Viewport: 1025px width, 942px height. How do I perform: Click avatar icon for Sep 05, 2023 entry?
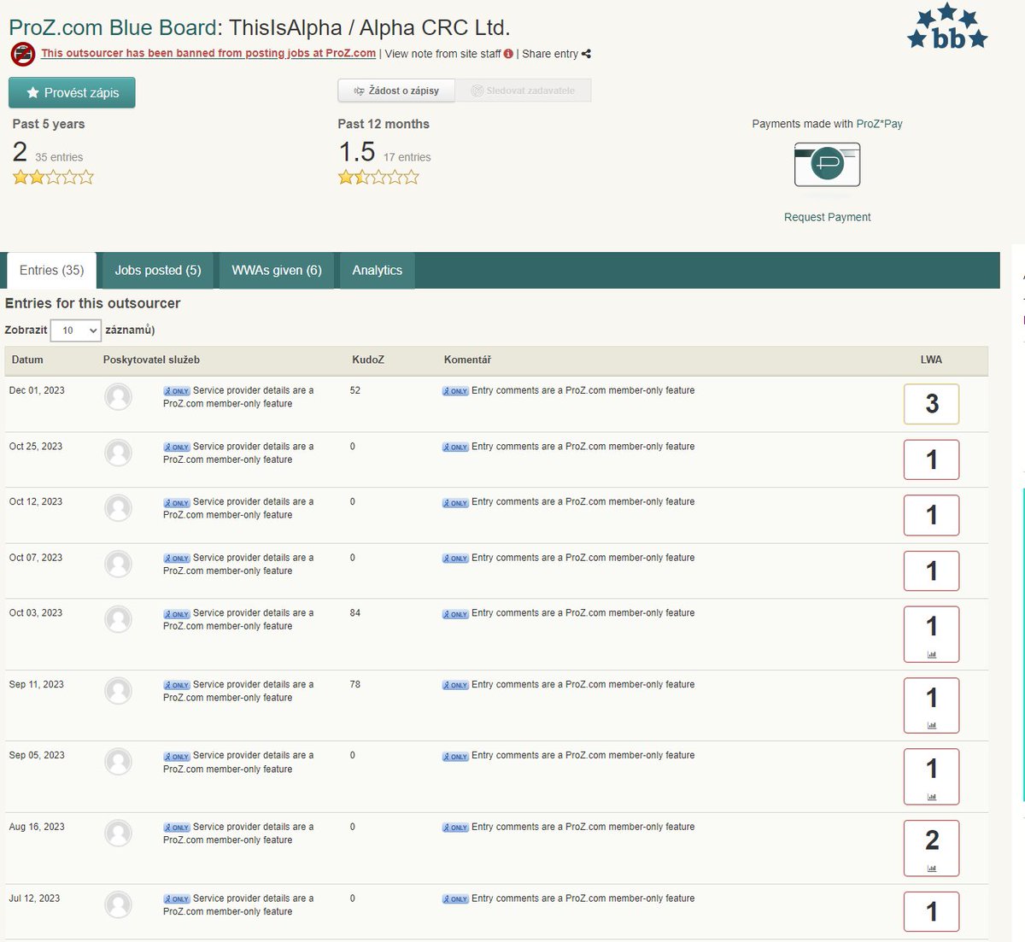coord(118,762)
